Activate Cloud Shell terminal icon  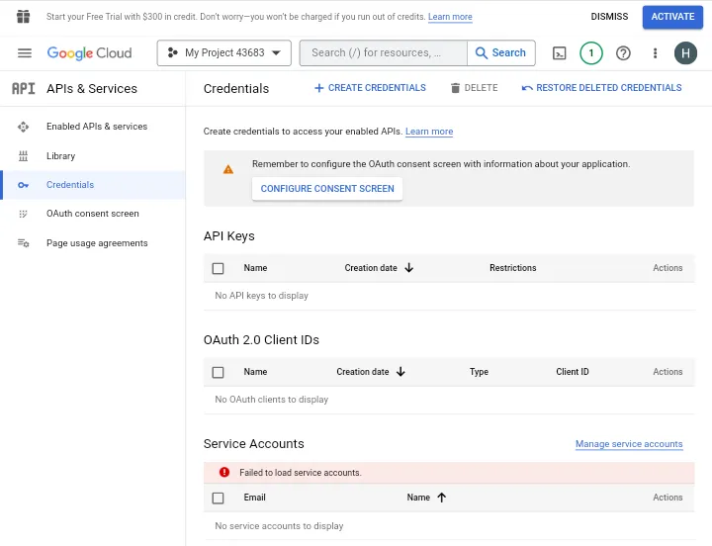click(x=559, y=53)
